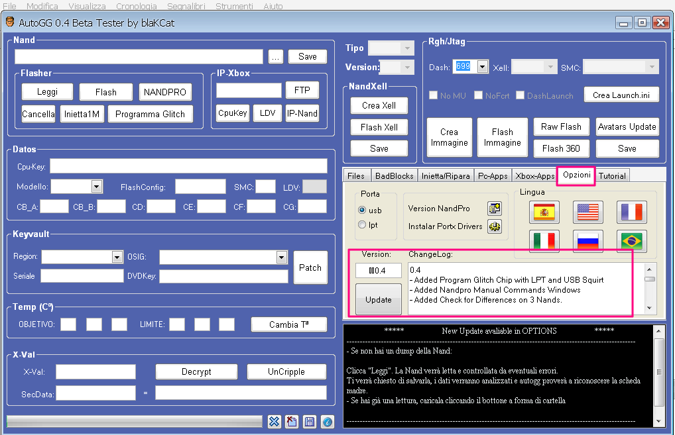Click the Decrypt button
The height and width of the screenshot is (435, 675).
(x=196, y=371)
